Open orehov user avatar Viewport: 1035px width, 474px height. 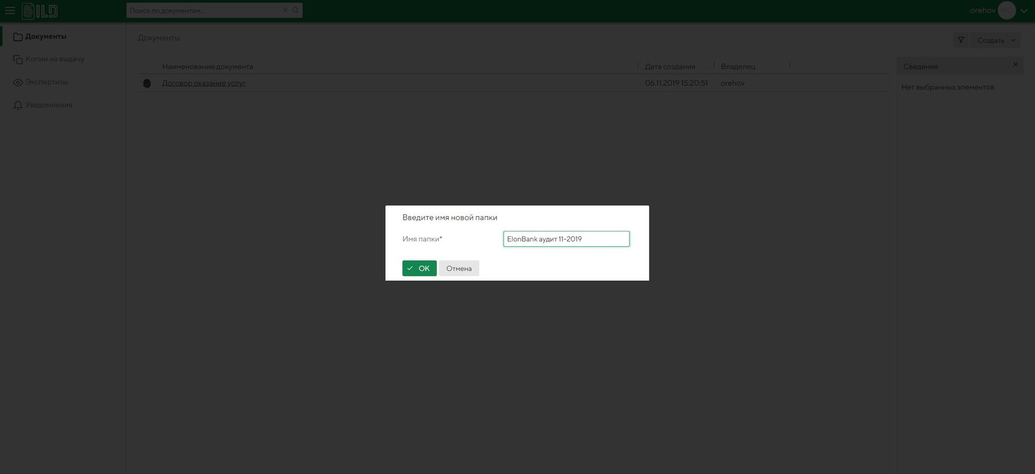coord(1007,10)
